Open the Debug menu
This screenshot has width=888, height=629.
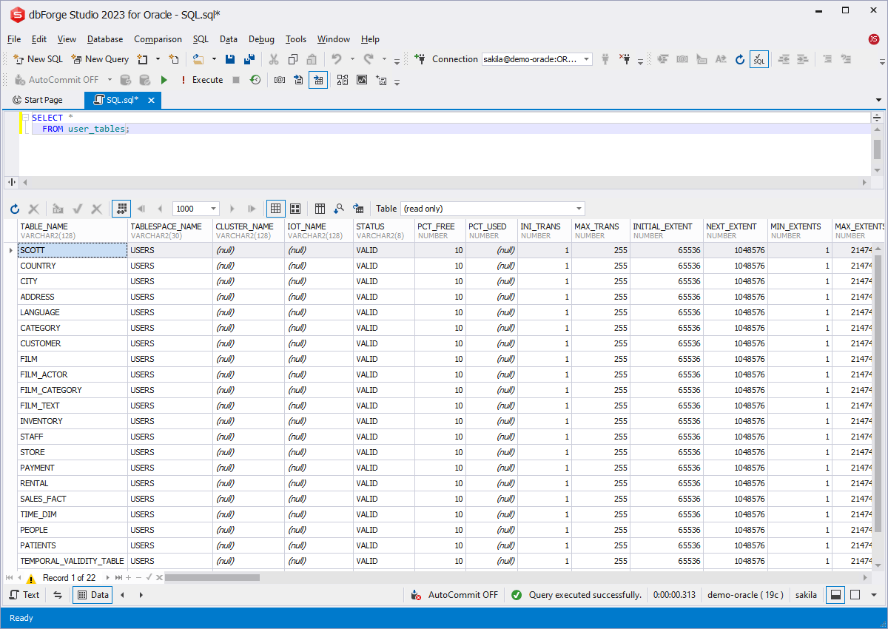pyautogui.click(x=261, y=39)
